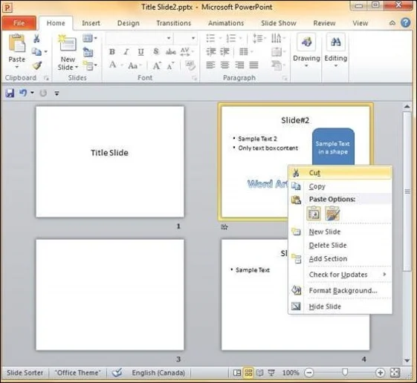Open the Undo history dropdown arrow

coord(32,93)
